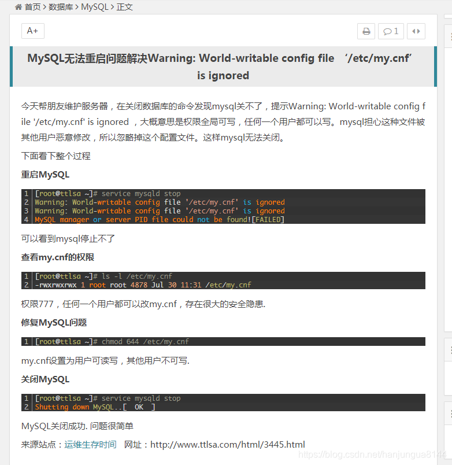Open comments via speech bubble button
This screenshot has width=452, height=465.
coord(391,31)
